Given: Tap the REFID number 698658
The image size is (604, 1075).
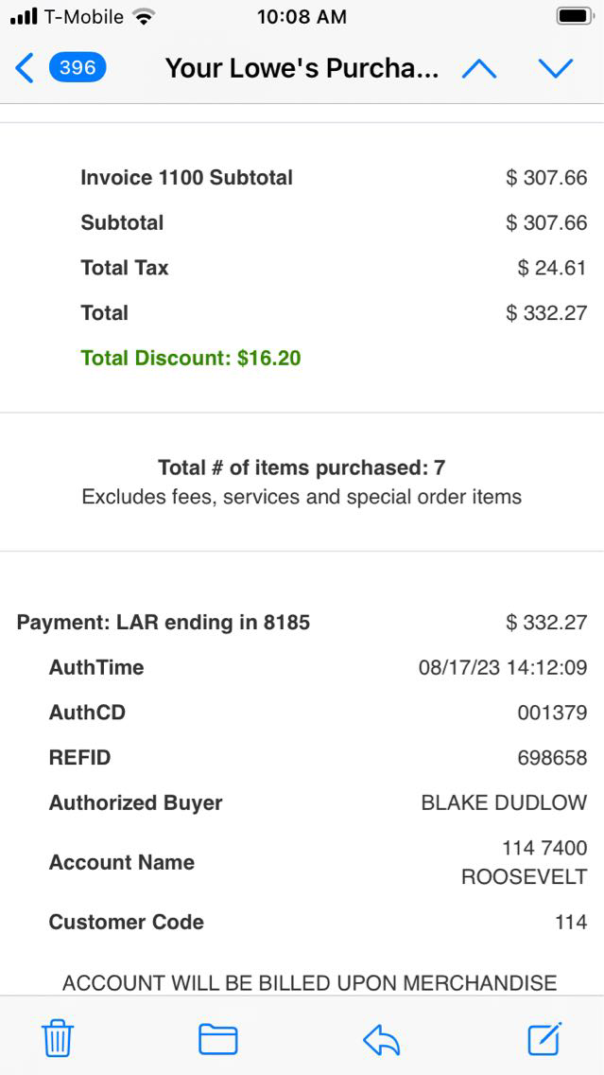Looking at the screenshot, I should pyautogui.click(x=552, y=758).
